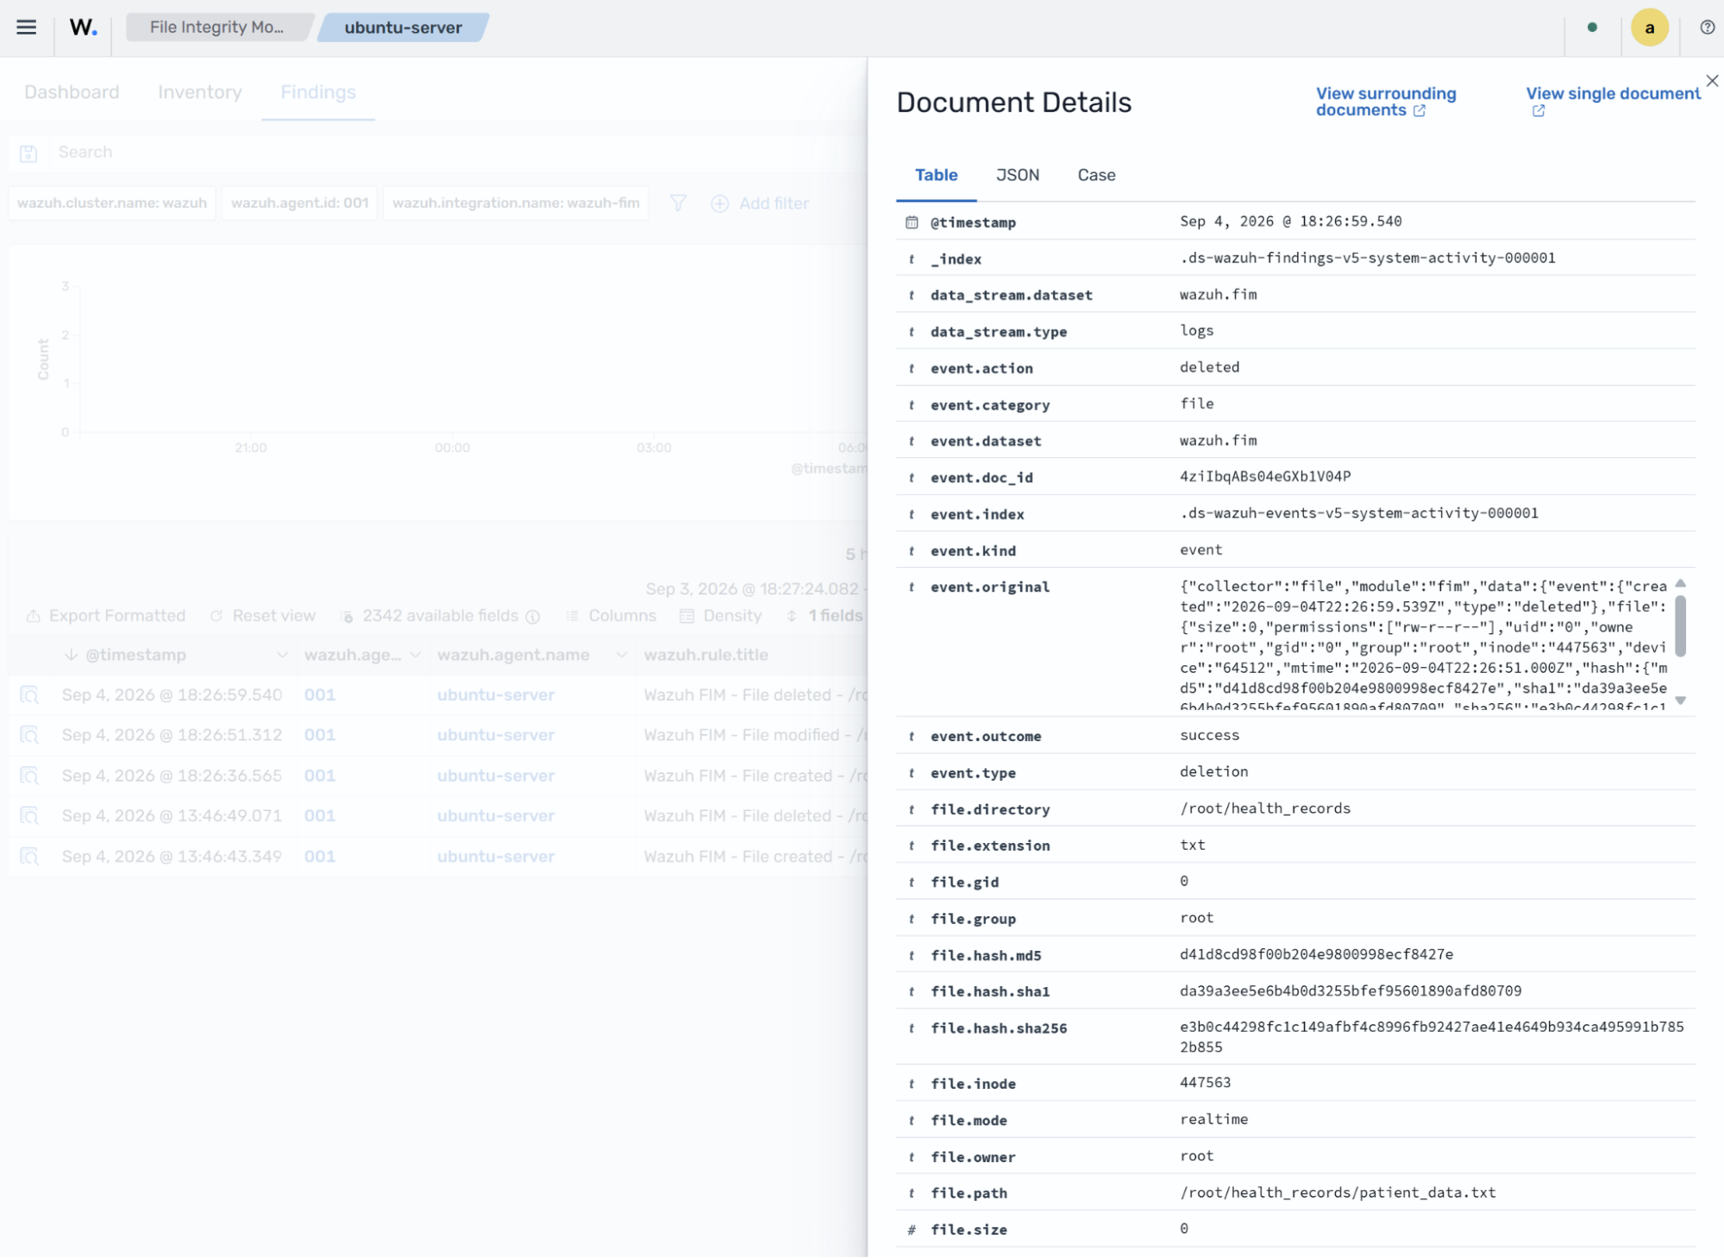
Task: Click Reset view button
Action: [263, 616]
